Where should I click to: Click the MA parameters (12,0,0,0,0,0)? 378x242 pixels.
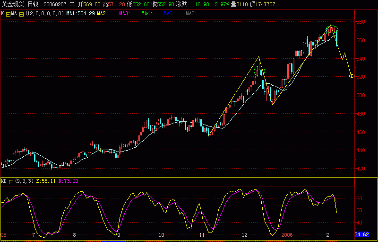pos(44,14)
